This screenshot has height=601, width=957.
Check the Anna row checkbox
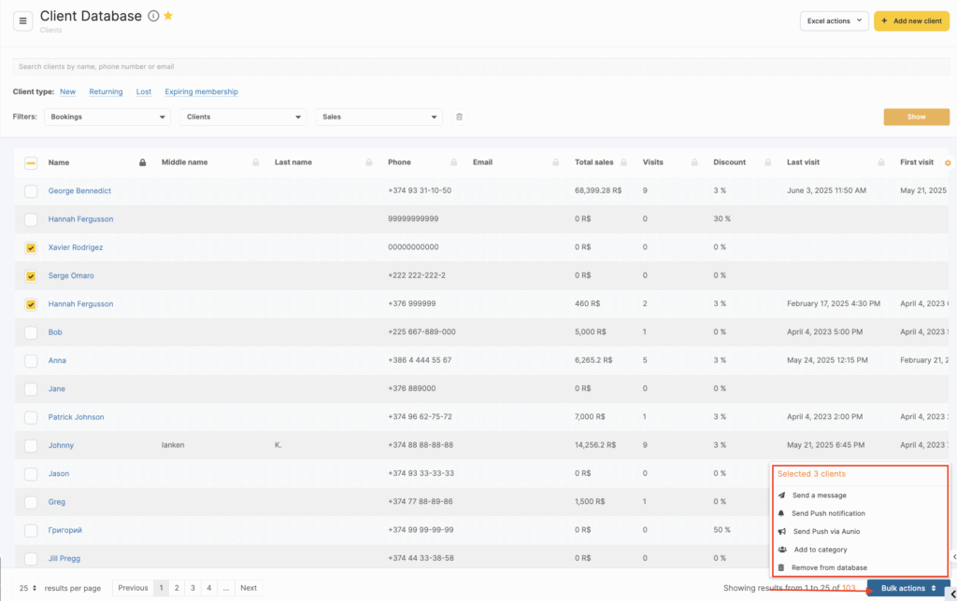pyautogui.click(x=31, y=361)
